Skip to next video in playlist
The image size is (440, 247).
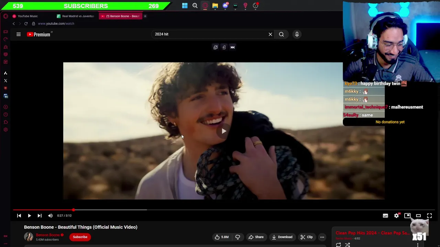pos(40,216)
